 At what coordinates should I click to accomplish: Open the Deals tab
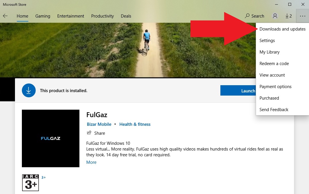(126, 16)
